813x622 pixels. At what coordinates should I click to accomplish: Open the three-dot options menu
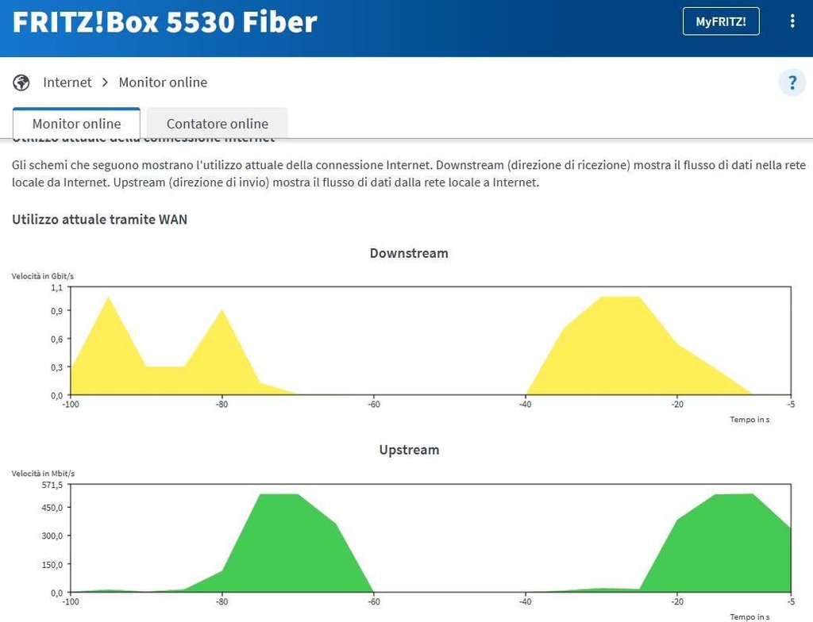[x=792, y=21]
